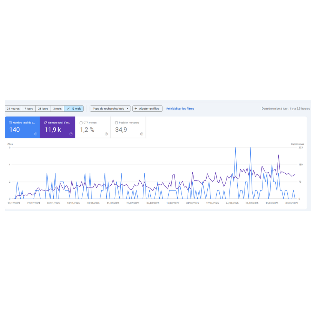This screenshot has width=315, height=315.
Task: Enable the Position moyenne checkbox
Action: (116, 123)
